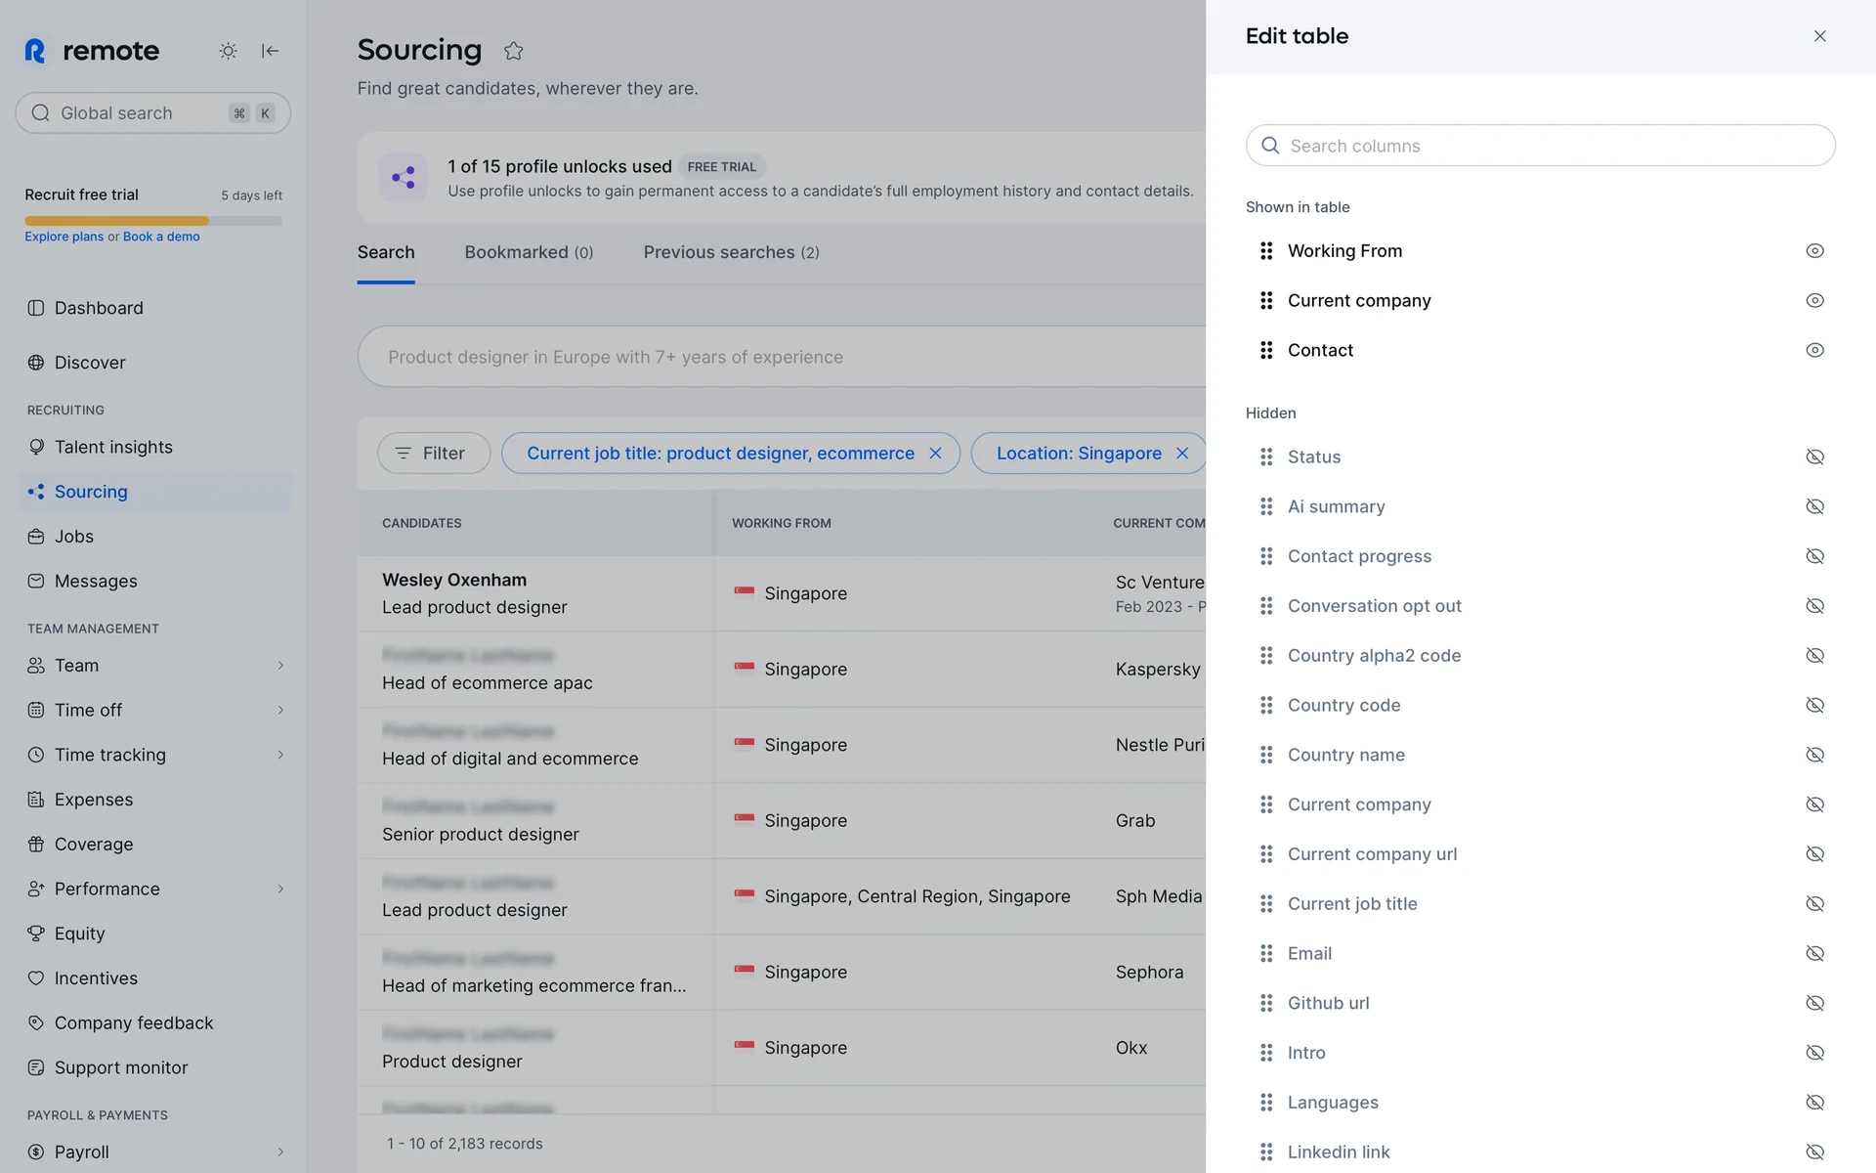
Task: Open the Filter button
Action: tap(433, 454)
